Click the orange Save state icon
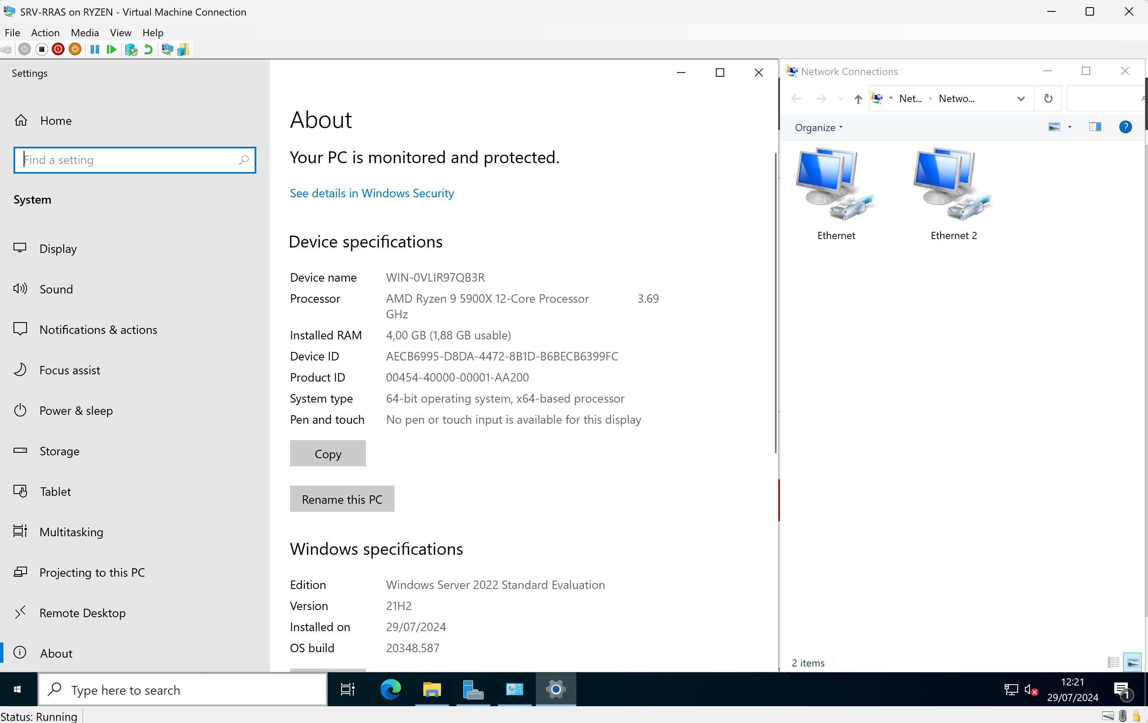 (x=75, y=50)
